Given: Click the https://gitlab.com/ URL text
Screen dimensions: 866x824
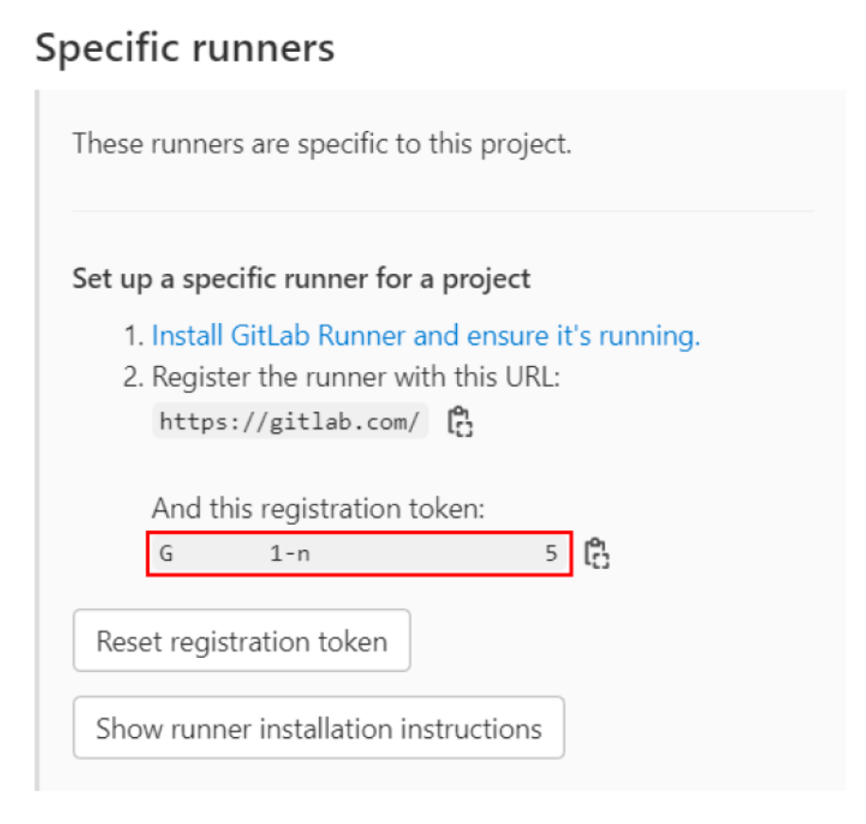Looking at the screenshot, I should [x=289, y=421].
